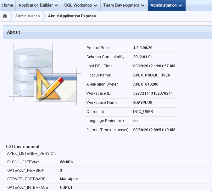Click the GATEWAY_IVERSION label

tap(26, 171)
